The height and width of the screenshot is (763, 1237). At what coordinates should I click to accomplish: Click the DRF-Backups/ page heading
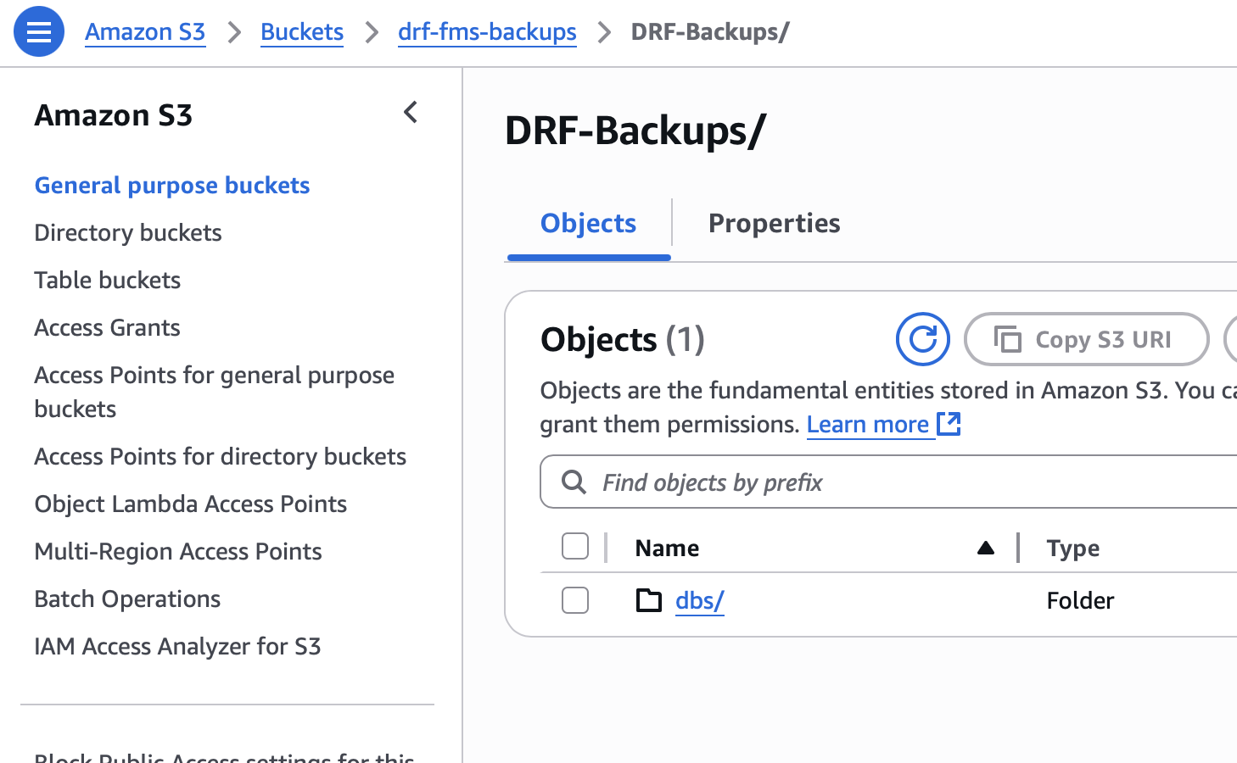[635, 131]
